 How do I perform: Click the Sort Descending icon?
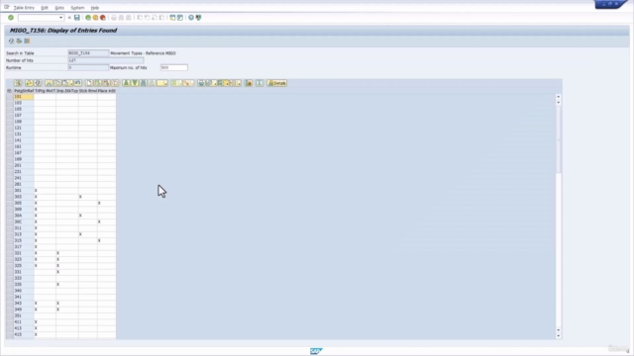135,83
